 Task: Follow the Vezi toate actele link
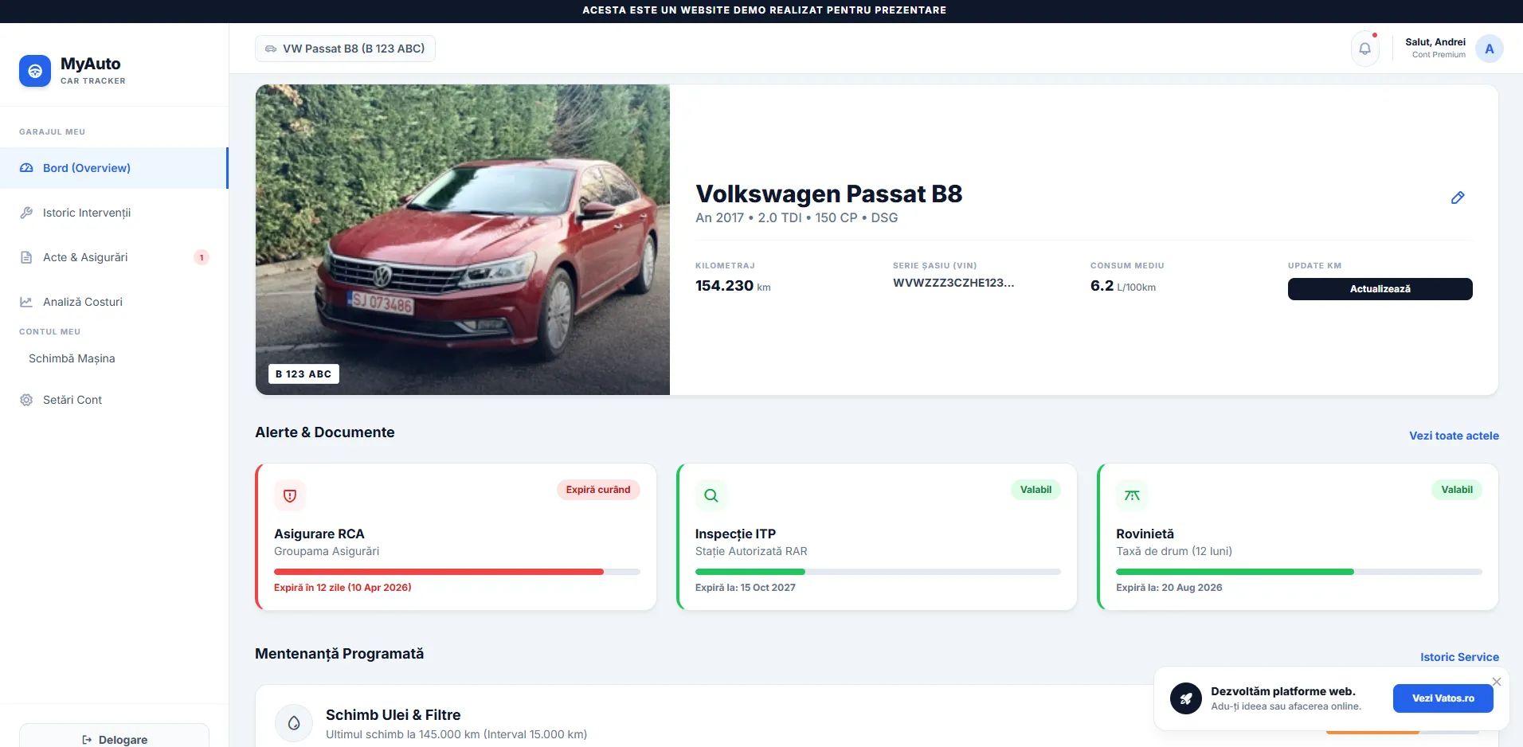1454,436
